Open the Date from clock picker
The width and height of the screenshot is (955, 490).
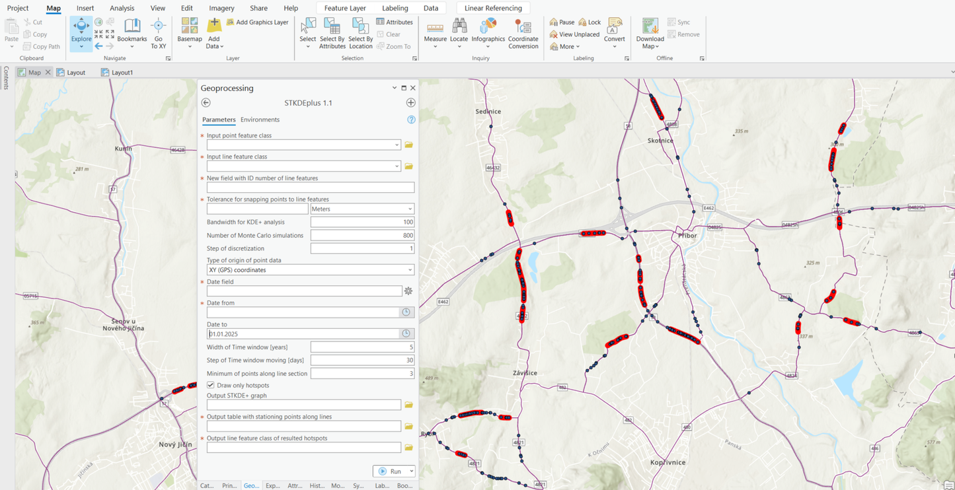coord(406,312)
